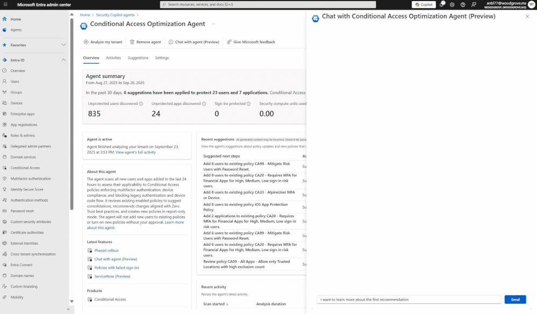
Task: Click Remove agent button
Action: [146, 42]
